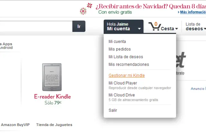Image resolution: width=206 pixels, height=137 pixels.
Task: Click the E-reader Kindle title link
Action: tap(52, 97)
